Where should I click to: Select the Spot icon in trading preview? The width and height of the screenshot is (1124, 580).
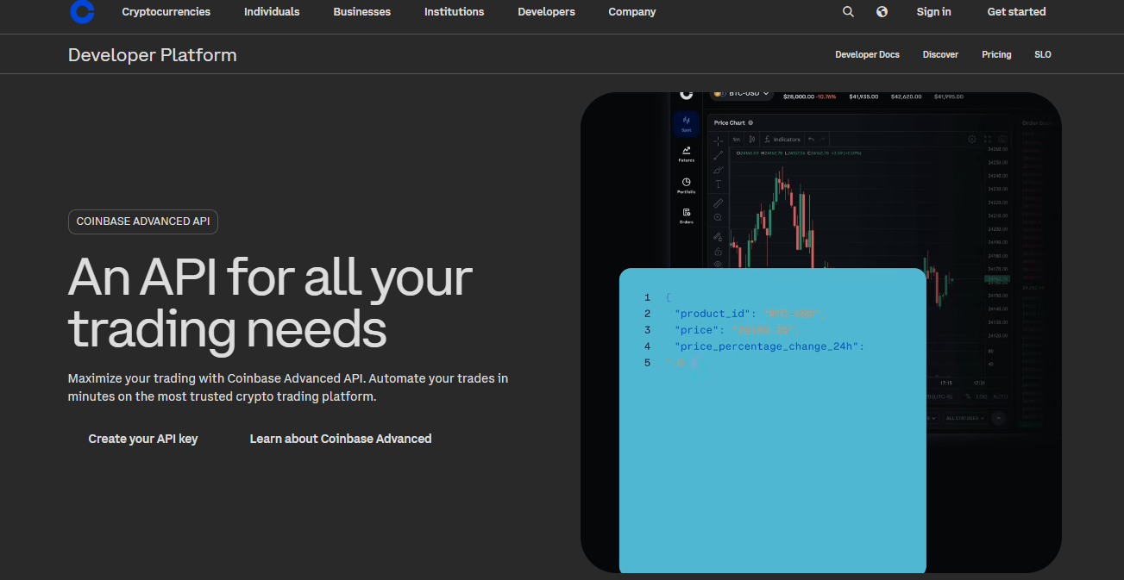click(x=687, y=123)
